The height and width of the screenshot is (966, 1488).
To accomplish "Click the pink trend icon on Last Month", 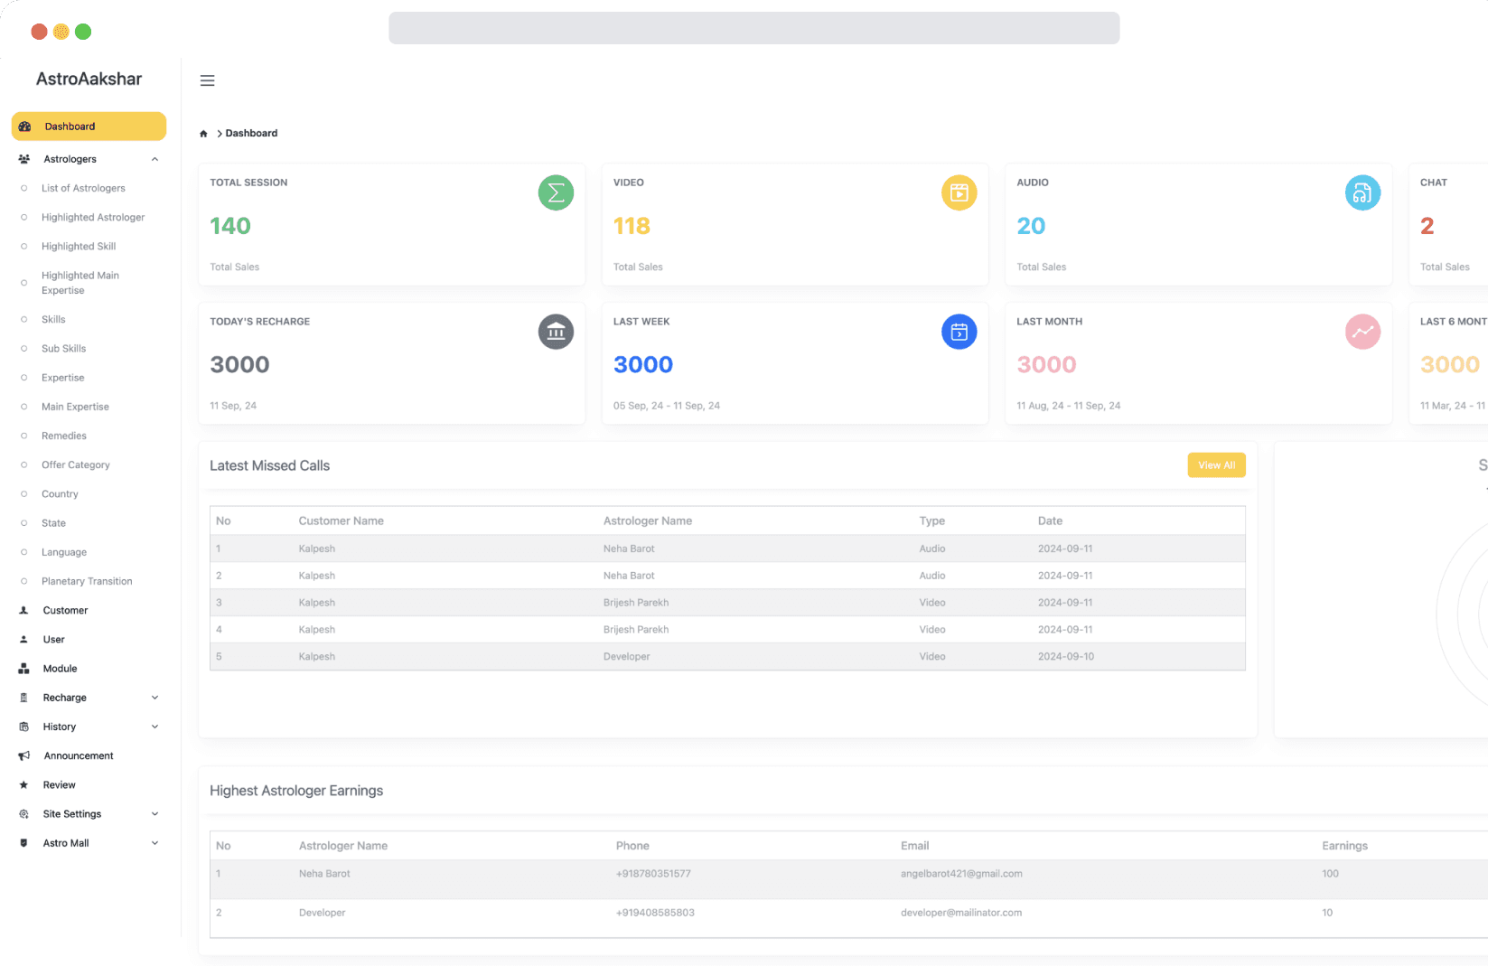I will pos(1362,332).
